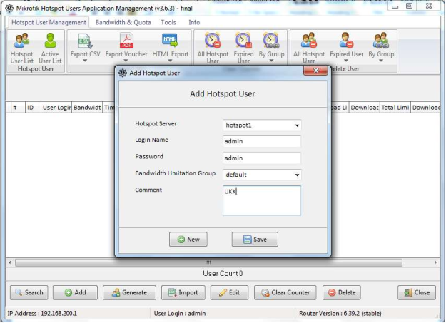The height and width of the screenshot is (323, 446).
Task: Click the delete Expired User icon
Action: tap(346, 41)
